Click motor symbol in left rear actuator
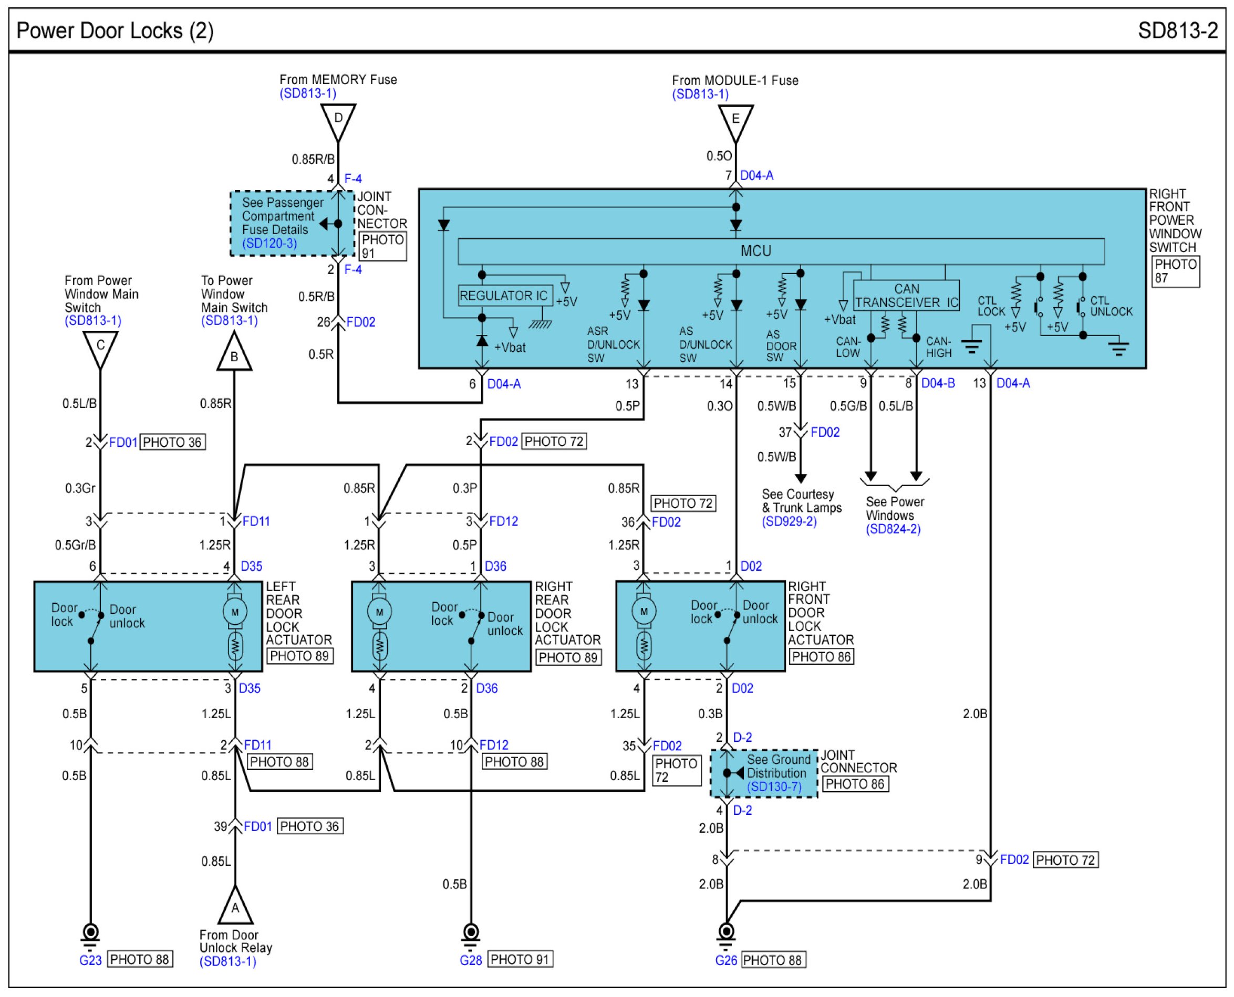 click(x=234, y=612)
